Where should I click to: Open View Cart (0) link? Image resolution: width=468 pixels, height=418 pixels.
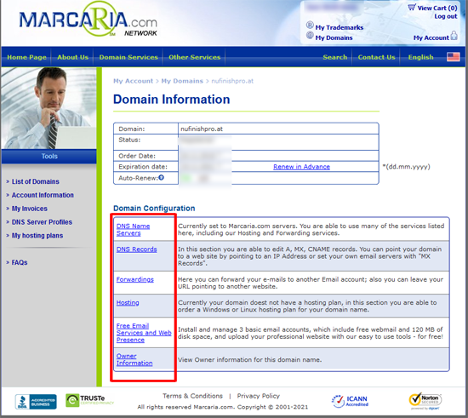tap(437, 8)
